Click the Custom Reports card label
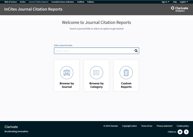Screen dimensions: 193x137 tap(126, 85)
